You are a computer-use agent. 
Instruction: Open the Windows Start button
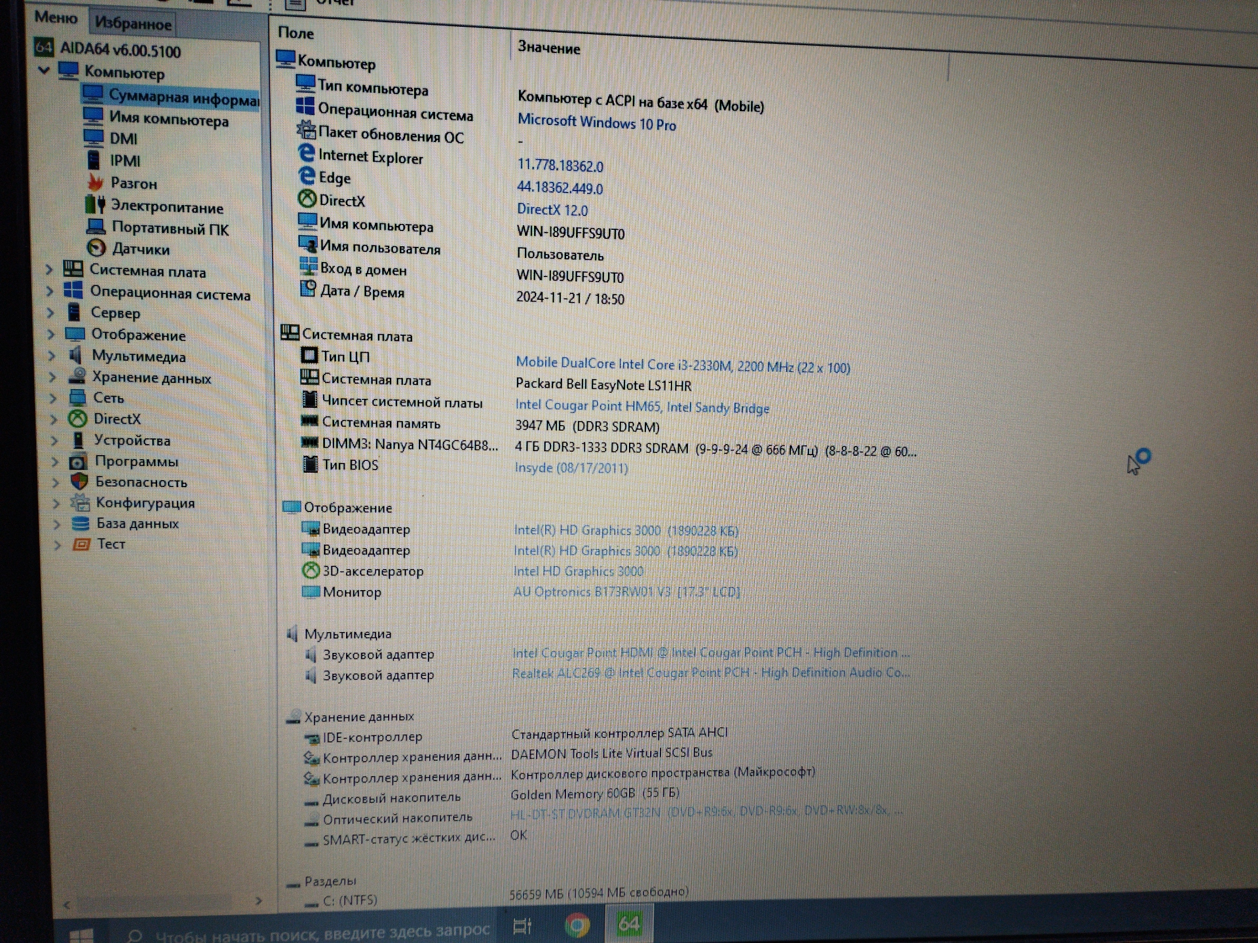tap(82, 935)
